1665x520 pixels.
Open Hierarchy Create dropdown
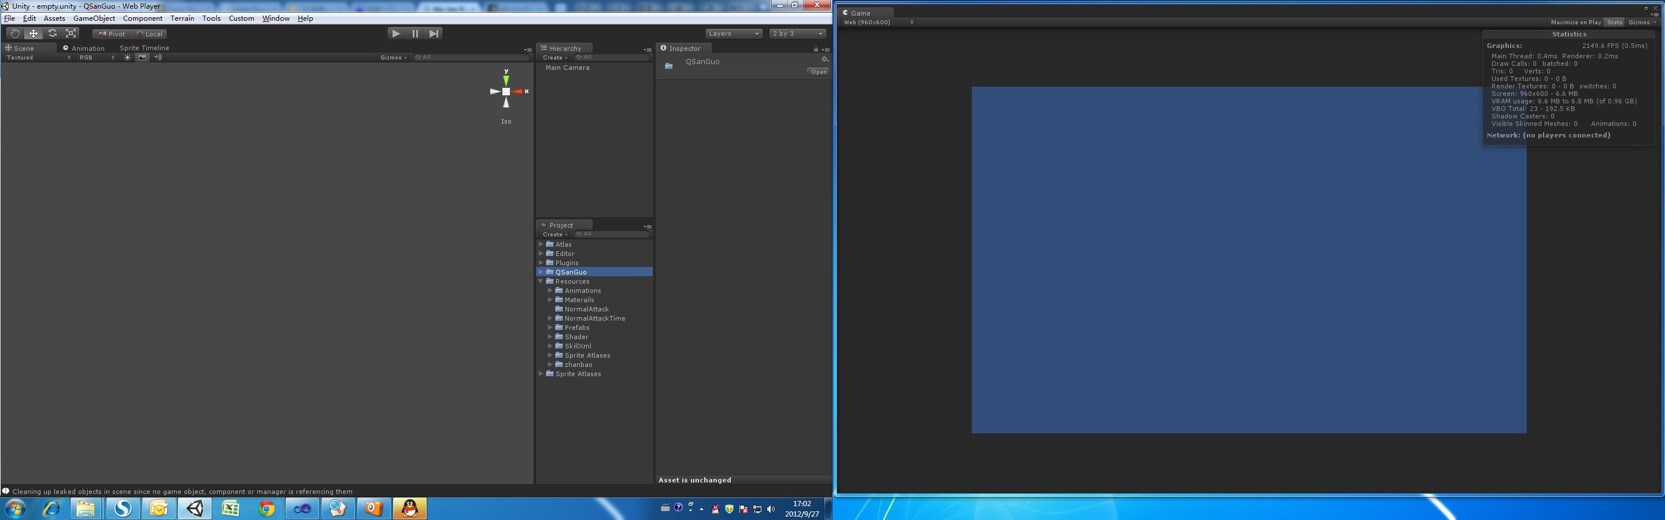[554, 58]
